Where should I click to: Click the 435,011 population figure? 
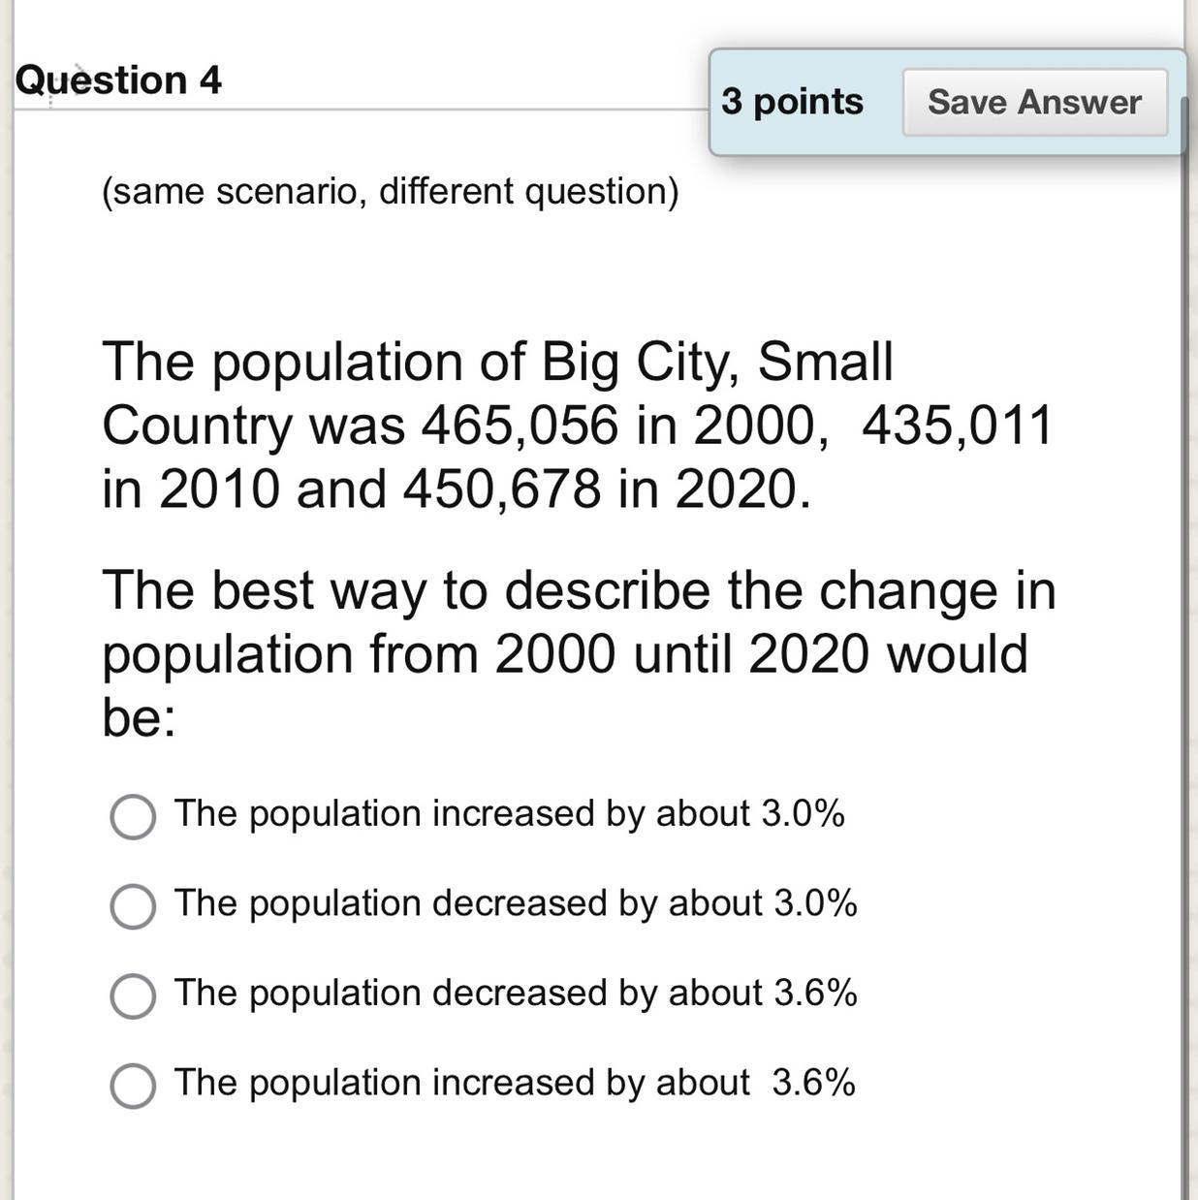pos(957,425)
